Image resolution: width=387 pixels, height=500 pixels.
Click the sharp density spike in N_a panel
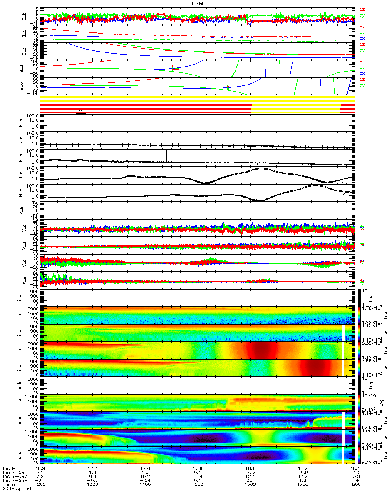click(x=166, y=155)
